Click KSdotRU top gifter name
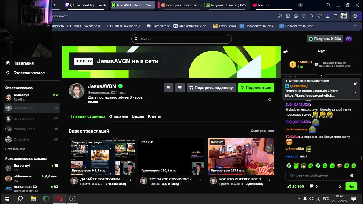Screen dimensions: 363x204 point(305,62)
